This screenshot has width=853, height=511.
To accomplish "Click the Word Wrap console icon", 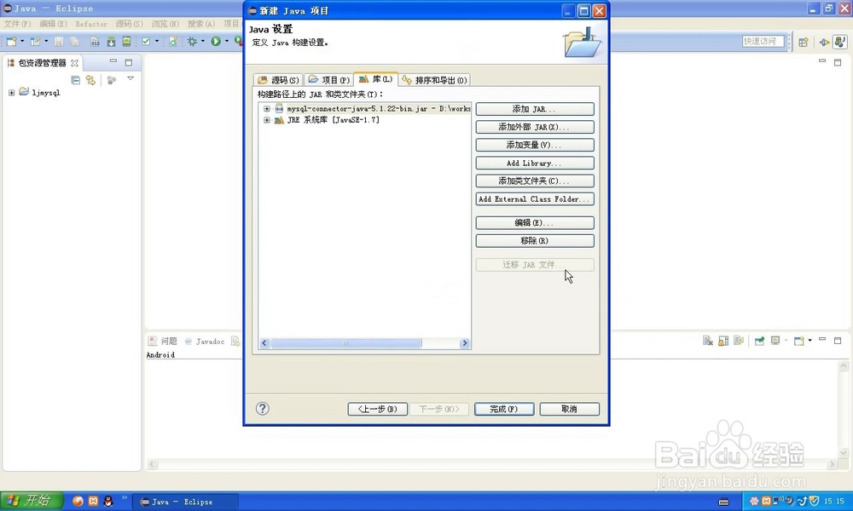I will (738, 341).
